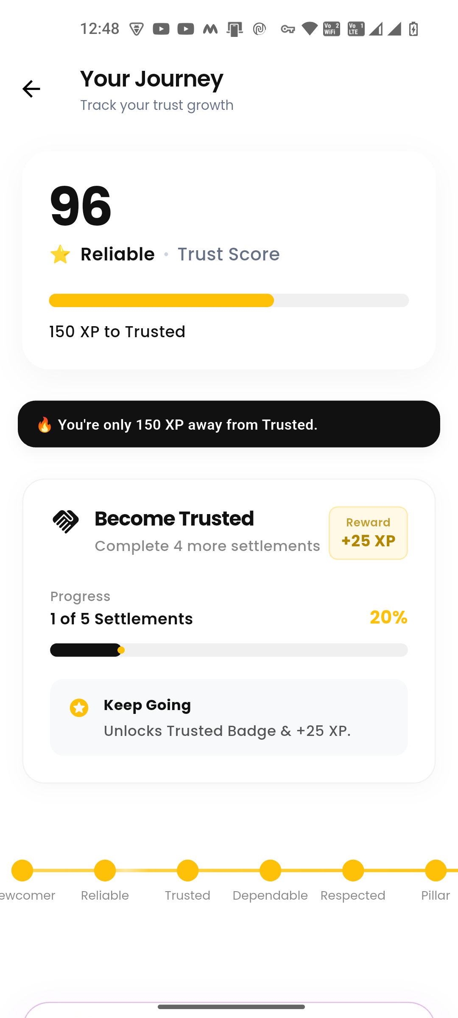458x1018 pixels.
Task: Select the Trusted milestone dot
Action: click(x=187, y=870)
